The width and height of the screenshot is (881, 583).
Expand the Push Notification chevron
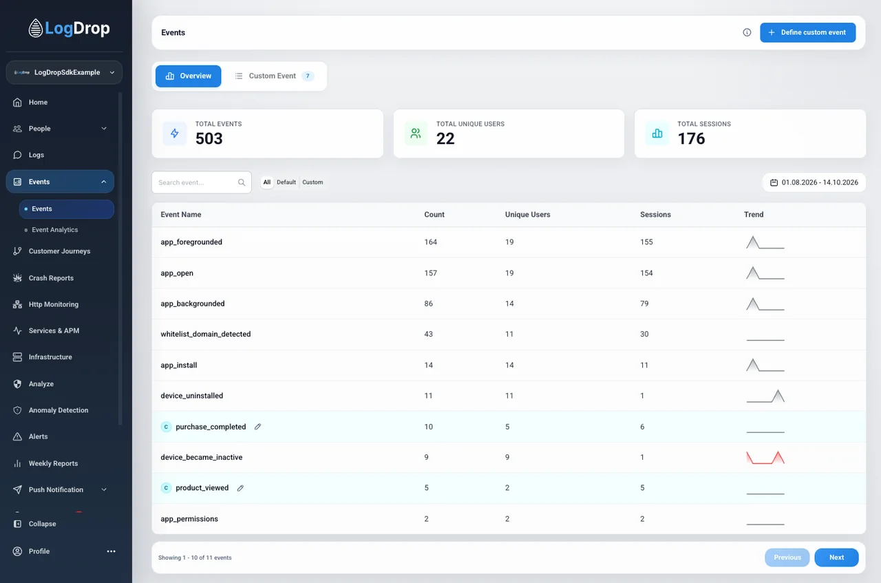104,489
